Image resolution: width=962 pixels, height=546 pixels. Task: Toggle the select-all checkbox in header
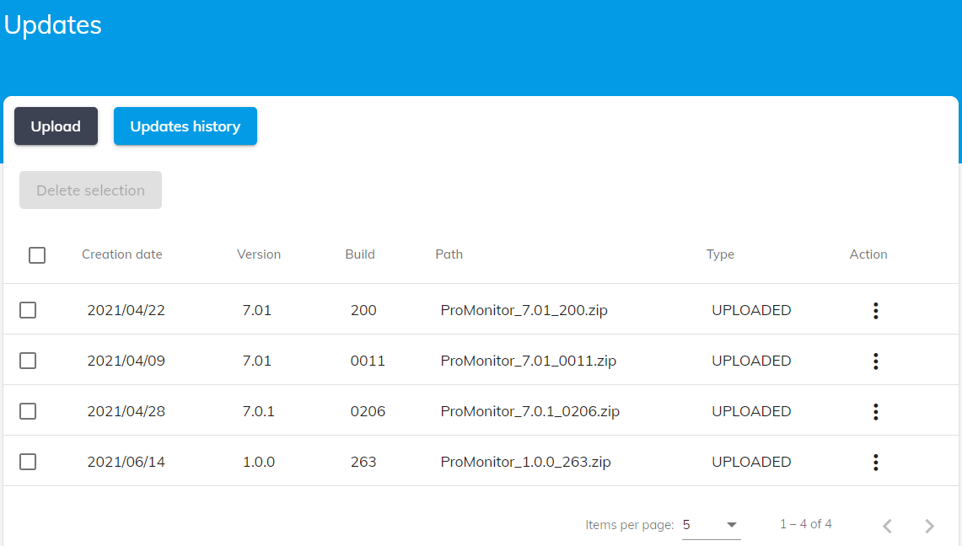coord(37,255)
